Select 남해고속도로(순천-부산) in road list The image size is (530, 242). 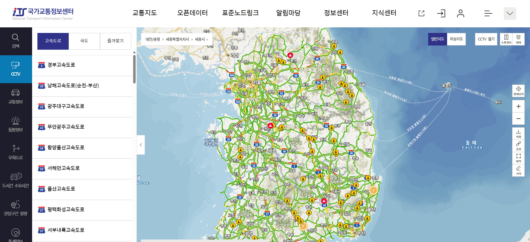(82, 86)
